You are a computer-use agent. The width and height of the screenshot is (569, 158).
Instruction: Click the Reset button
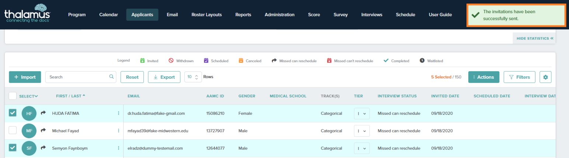point(132,77)
